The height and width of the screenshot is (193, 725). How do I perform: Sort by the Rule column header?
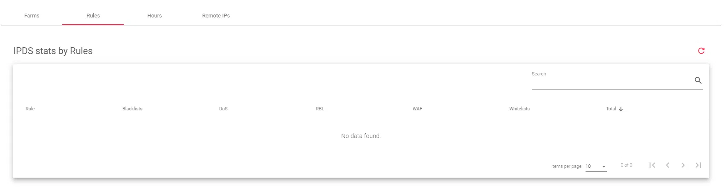[x=30, y=109]
